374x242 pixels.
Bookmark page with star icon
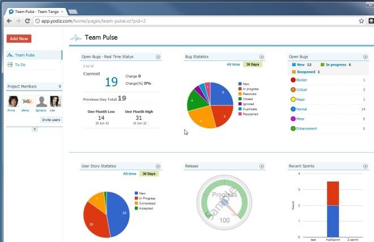pyautogui.click(x=362, y=21)
